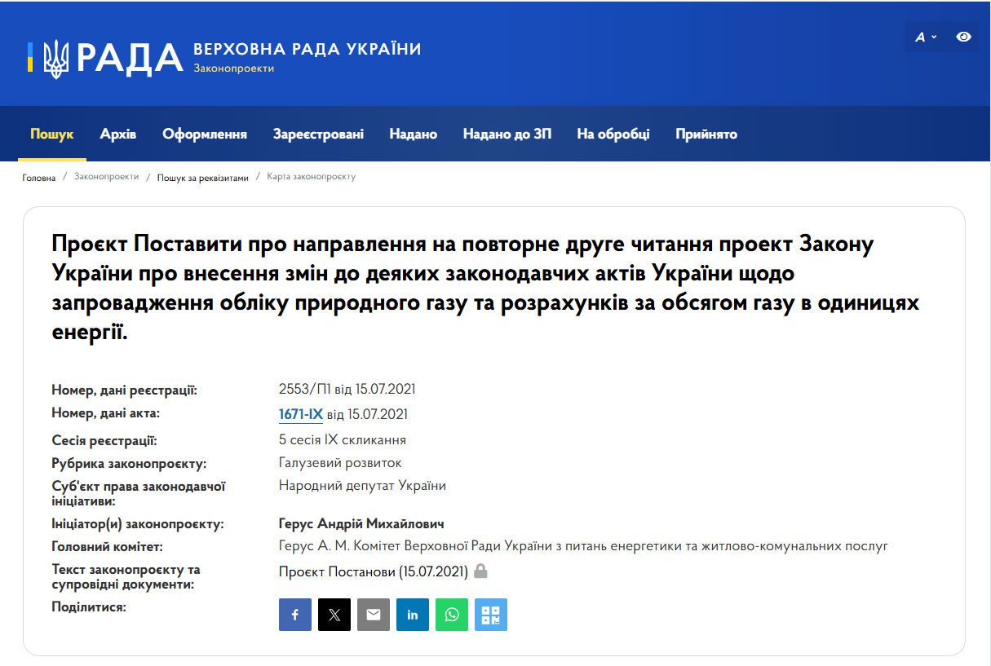Screen dimensions: 991x666
Task: Click the Законопроекти breadcrumb link
Action: pos(107,176)
